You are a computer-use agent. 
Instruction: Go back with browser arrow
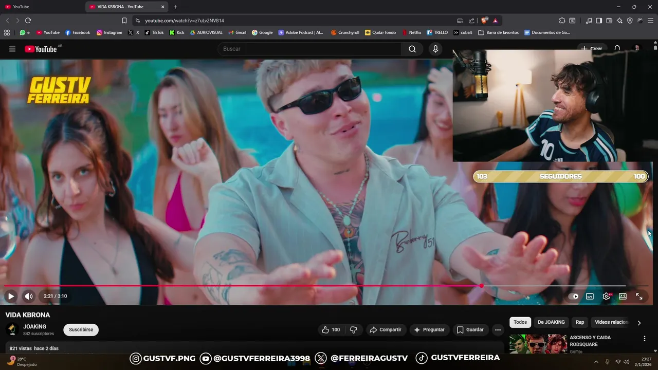tap(7, 21)
